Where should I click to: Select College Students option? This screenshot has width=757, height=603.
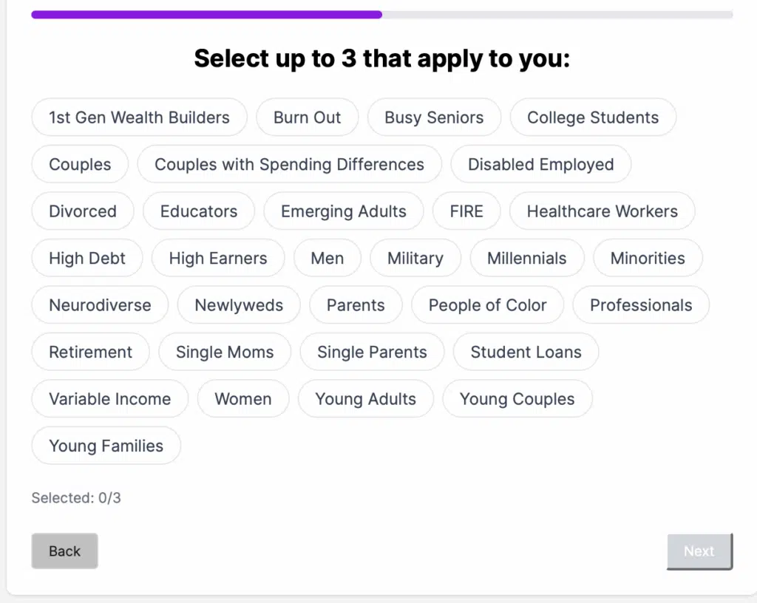click(x=593, y=117)
